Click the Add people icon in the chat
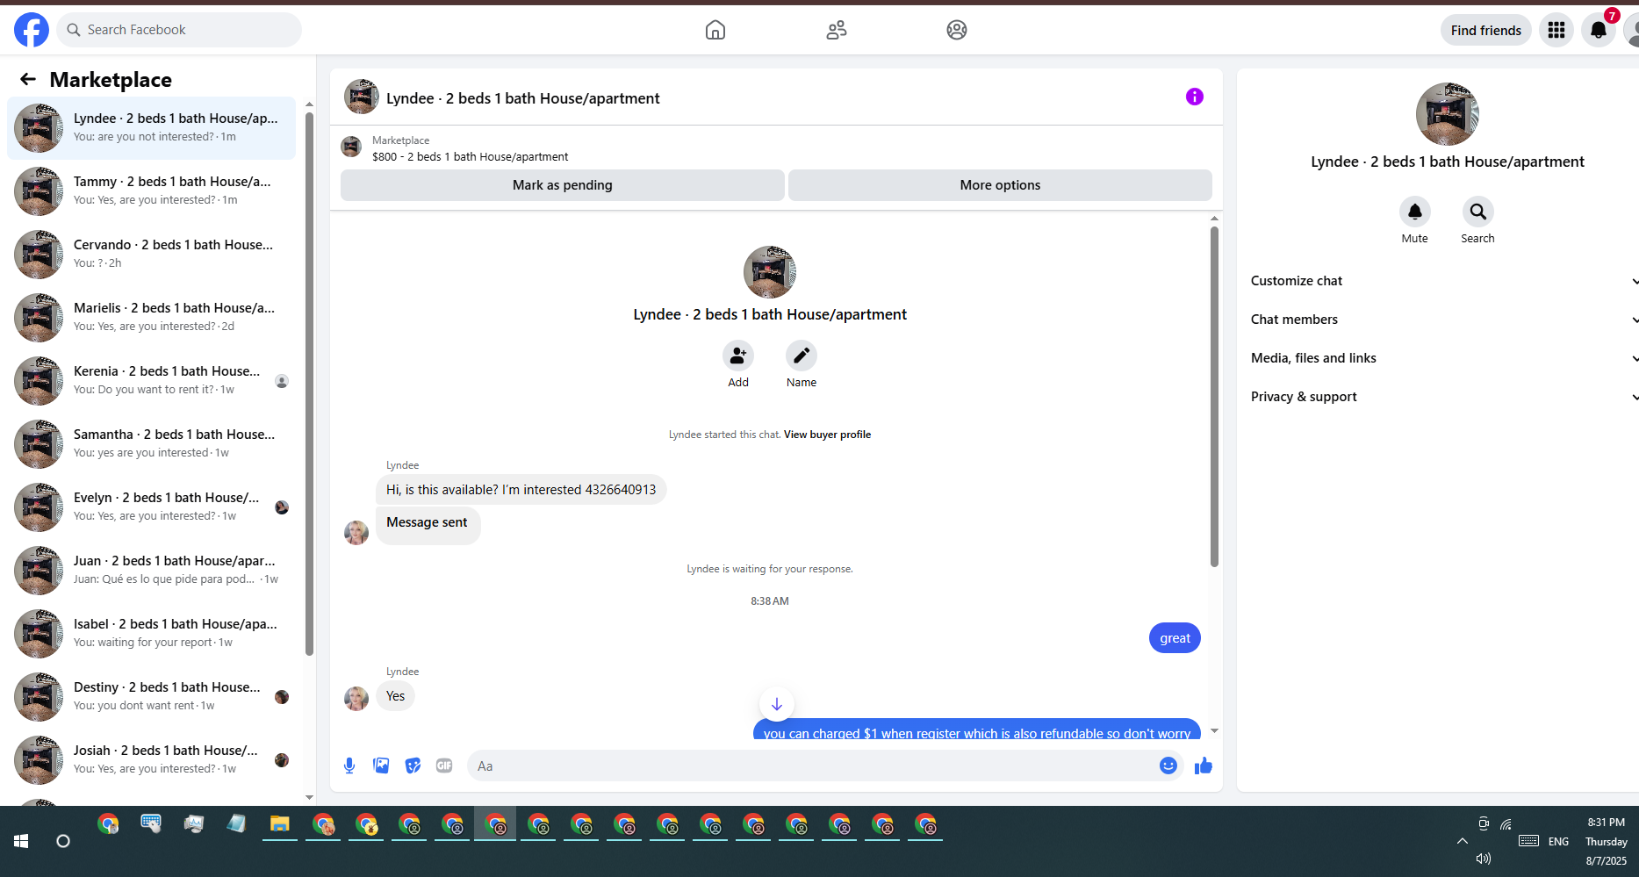 [x=738, y=356]
